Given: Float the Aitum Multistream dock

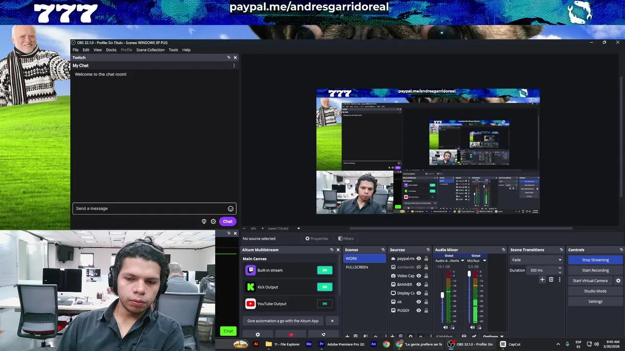Looking at the screenshot, I should tap(332, 250).
